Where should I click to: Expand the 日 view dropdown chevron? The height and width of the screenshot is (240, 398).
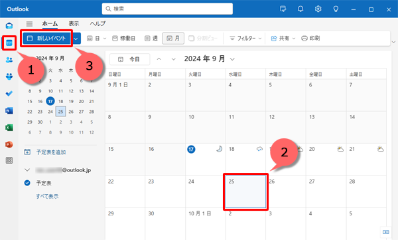105,39
